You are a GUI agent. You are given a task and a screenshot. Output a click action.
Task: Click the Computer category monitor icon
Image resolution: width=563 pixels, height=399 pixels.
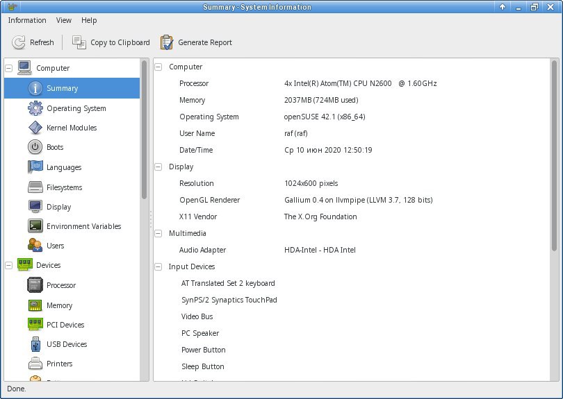click(x=24, y=68)
